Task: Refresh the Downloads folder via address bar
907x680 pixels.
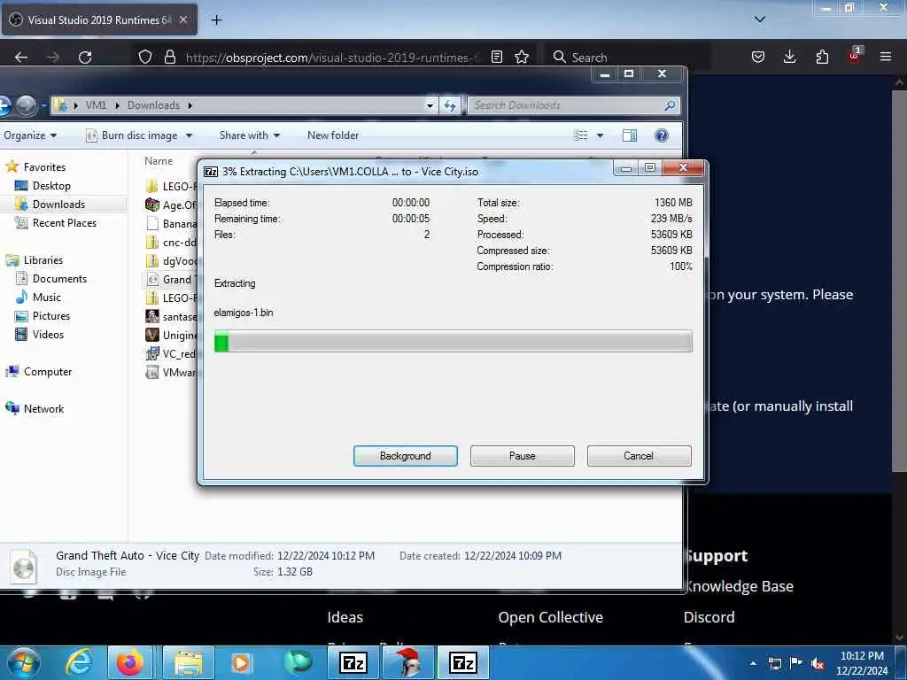Action: point(450,105)
